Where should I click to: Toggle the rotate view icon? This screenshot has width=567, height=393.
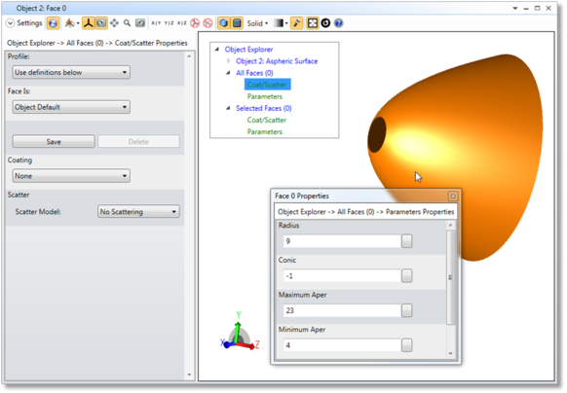pyautogui.click(x=101, y=23)
